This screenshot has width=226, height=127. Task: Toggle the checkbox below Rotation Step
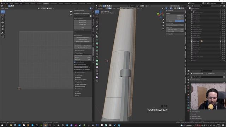click(75, 69)
